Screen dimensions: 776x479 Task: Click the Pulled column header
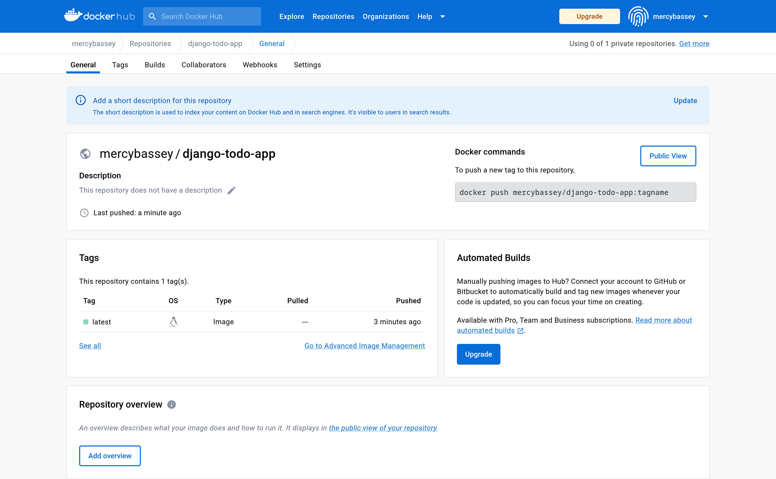298,301
